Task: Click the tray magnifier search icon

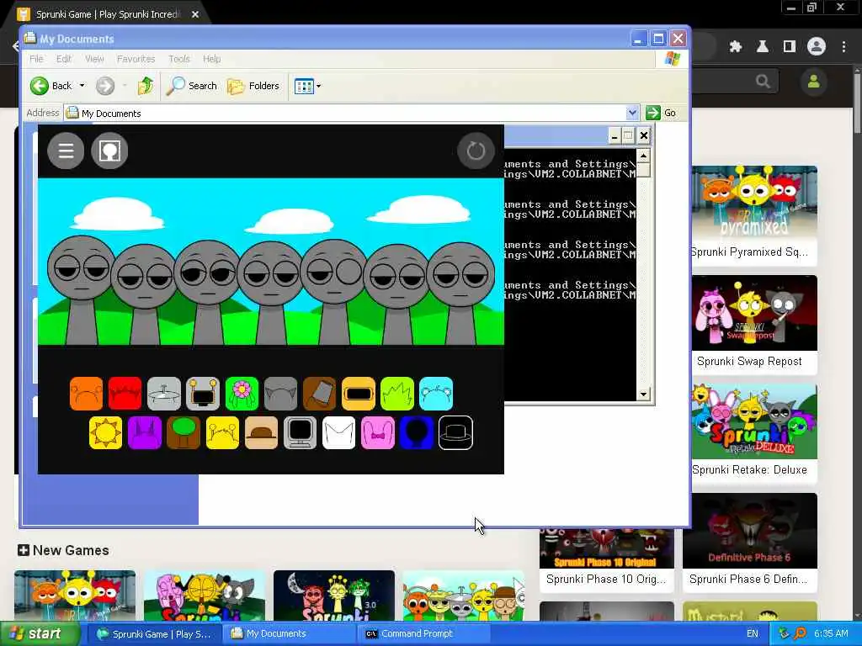Action: tap(800, 634)
